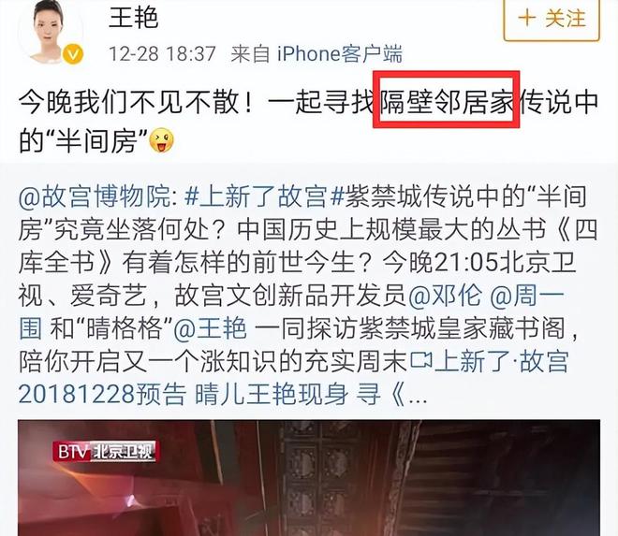Screen dimensions: 618x536
Task: Follow user with 关注 button
Action: (552, 20)
